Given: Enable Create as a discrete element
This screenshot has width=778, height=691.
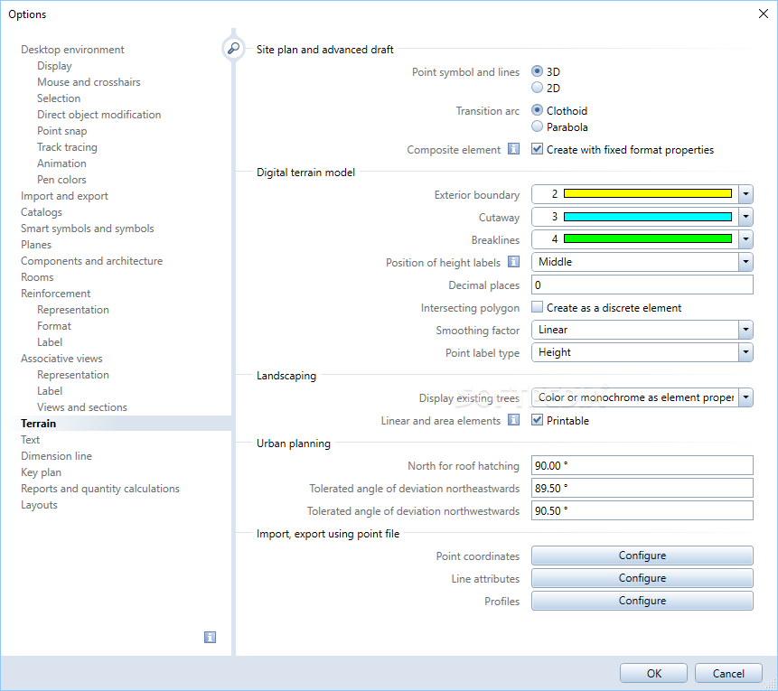Looking at the screenshot, I should coord(537,307).
